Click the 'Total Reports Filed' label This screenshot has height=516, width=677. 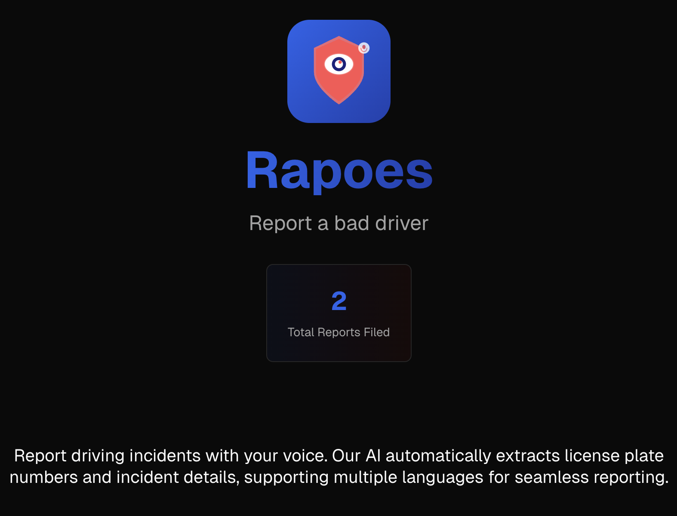point(339,332)
